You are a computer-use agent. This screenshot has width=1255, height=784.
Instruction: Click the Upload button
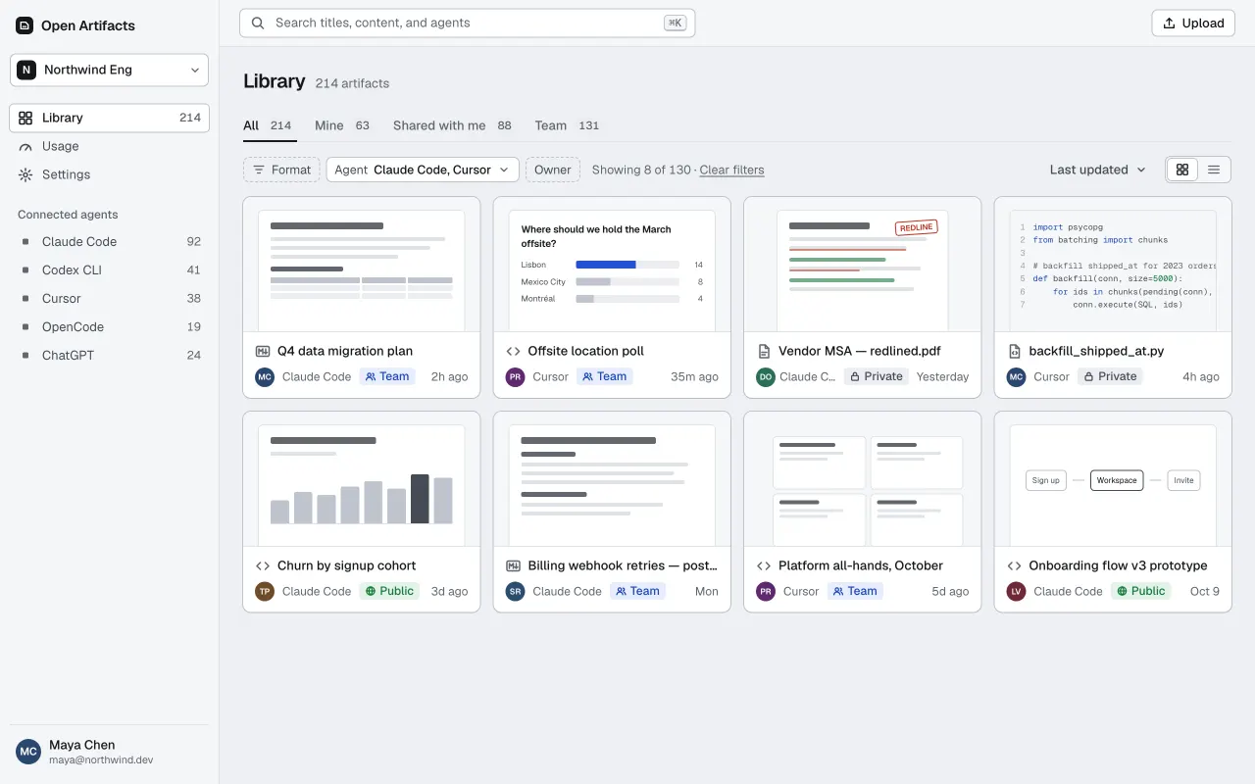pyautogui.click(x=1193, y=24)
